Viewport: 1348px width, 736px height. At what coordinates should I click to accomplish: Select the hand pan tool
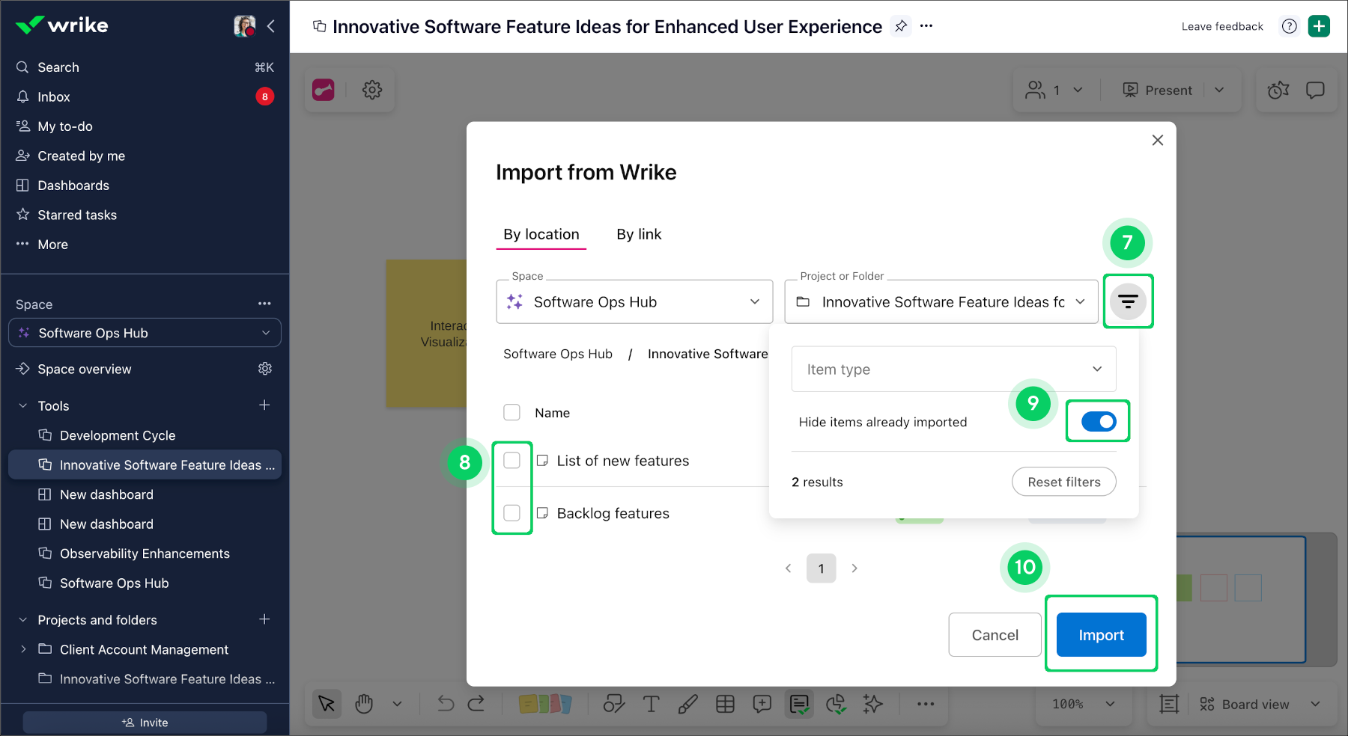tap(364, 704)
